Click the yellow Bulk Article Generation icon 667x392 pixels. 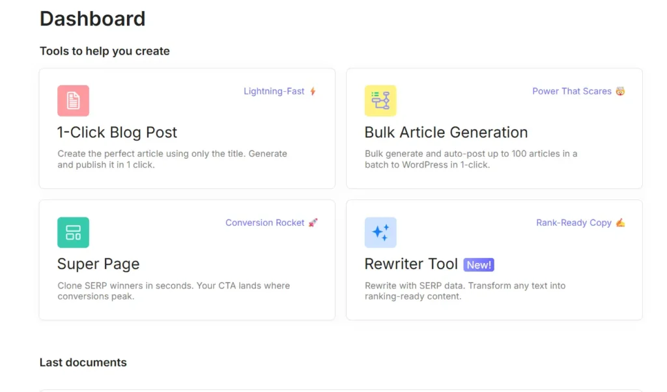[x=380, y=101]
